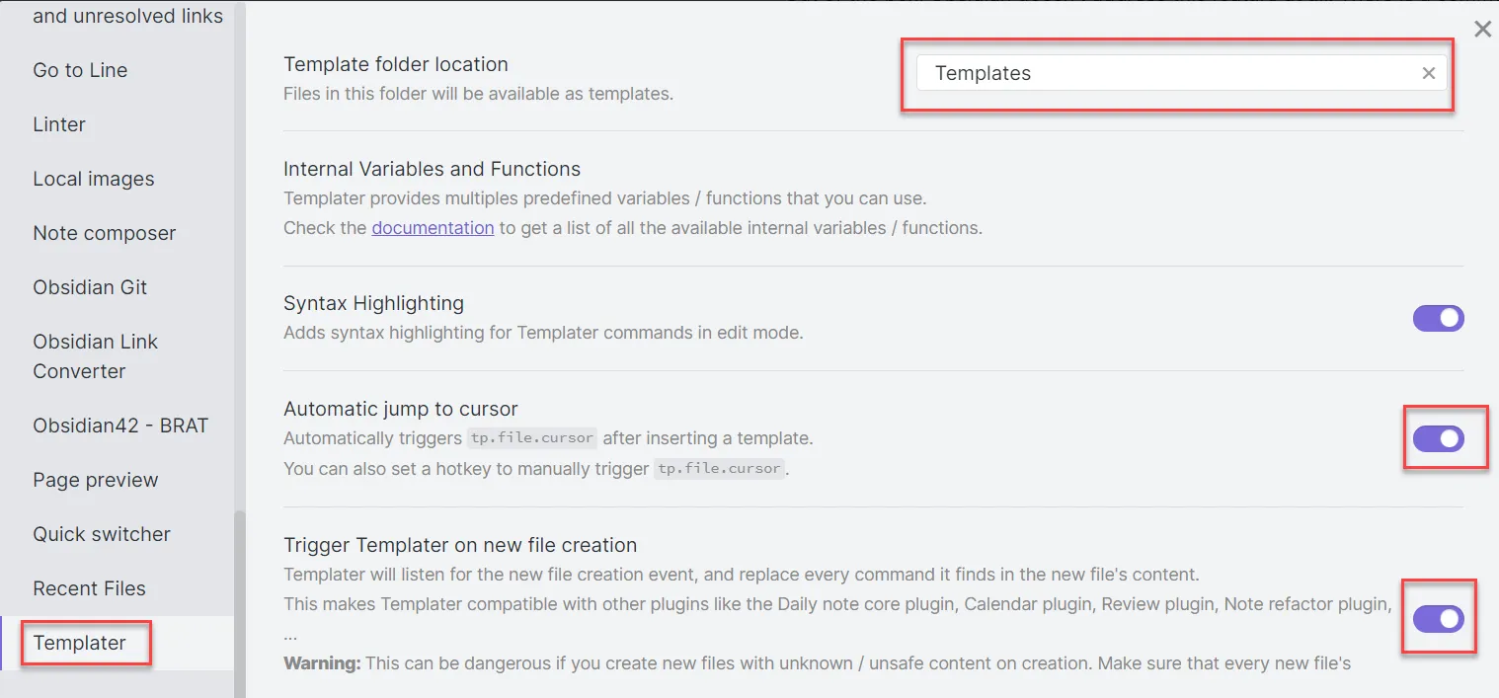The width and height of the screenshot is (1499, 698).
Task: Select Recent Files in sidebar
Action: (x=89, y=588)
